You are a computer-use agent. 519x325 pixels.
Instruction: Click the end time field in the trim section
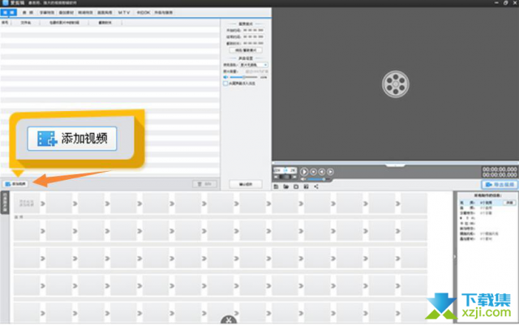pos(254,36)
